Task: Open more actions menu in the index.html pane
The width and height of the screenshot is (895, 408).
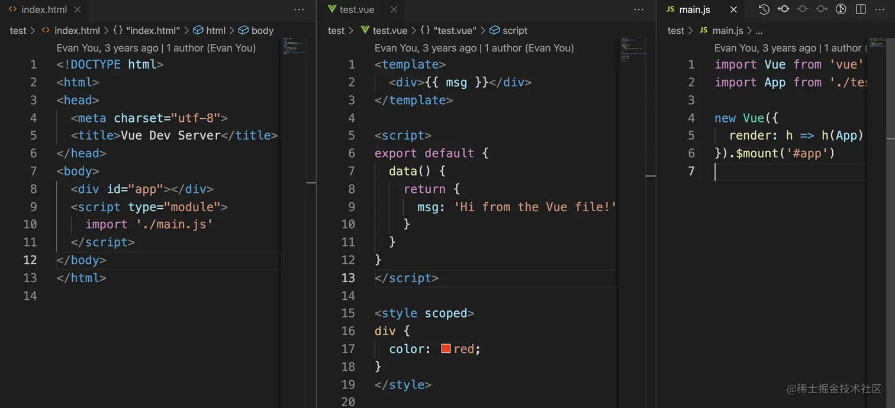Action: click(x=299, y=9)
